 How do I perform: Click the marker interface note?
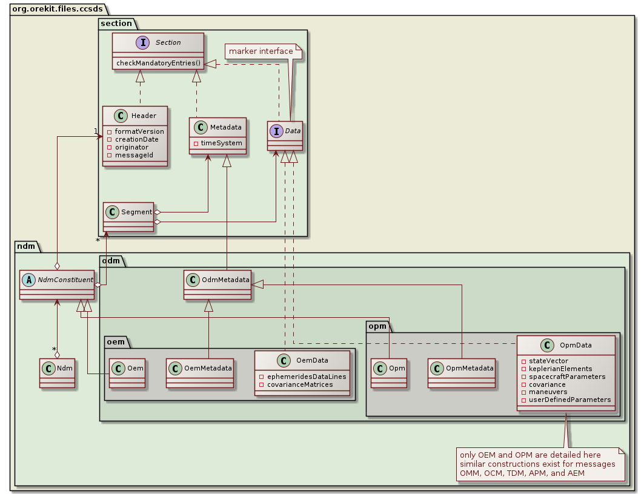264,51
